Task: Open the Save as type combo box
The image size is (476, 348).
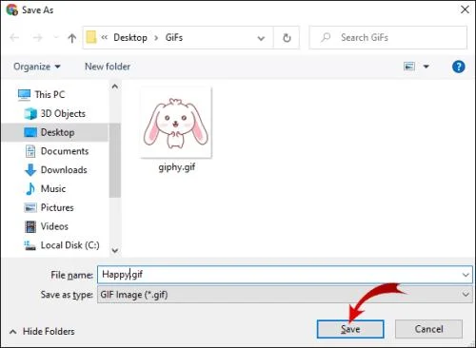Action: (285, 295)
